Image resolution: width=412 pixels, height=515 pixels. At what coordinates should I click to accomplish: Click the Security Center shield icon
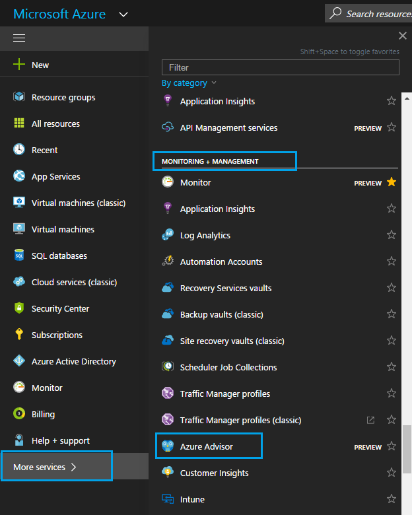click(x=19, y=308)
